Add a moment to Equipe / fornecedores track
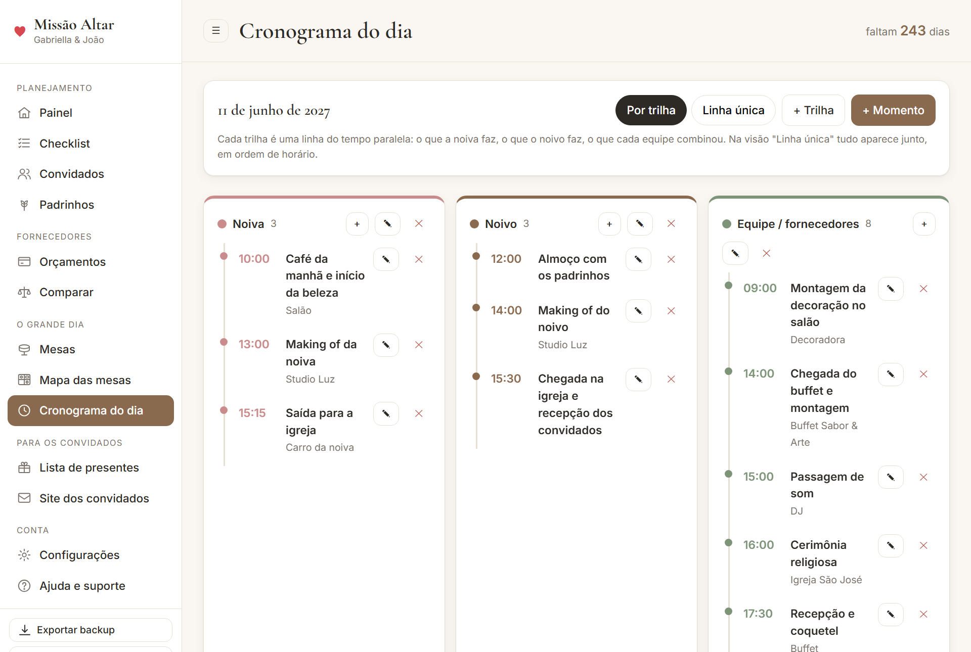The height and width of the screenshot is (652, 971). tap(924, 224)
